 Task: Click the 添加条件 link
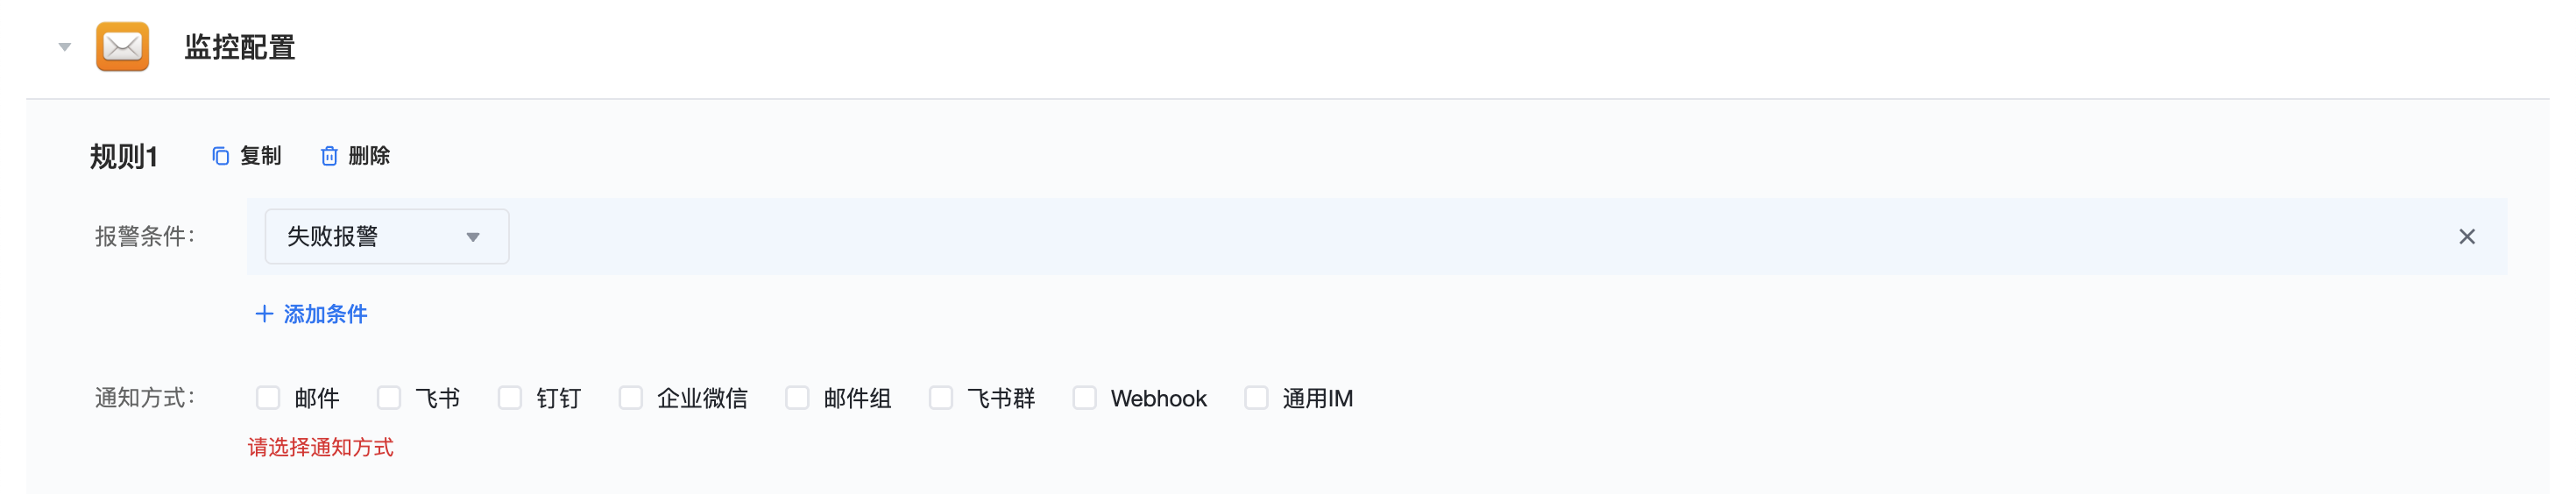click(326, 314)
